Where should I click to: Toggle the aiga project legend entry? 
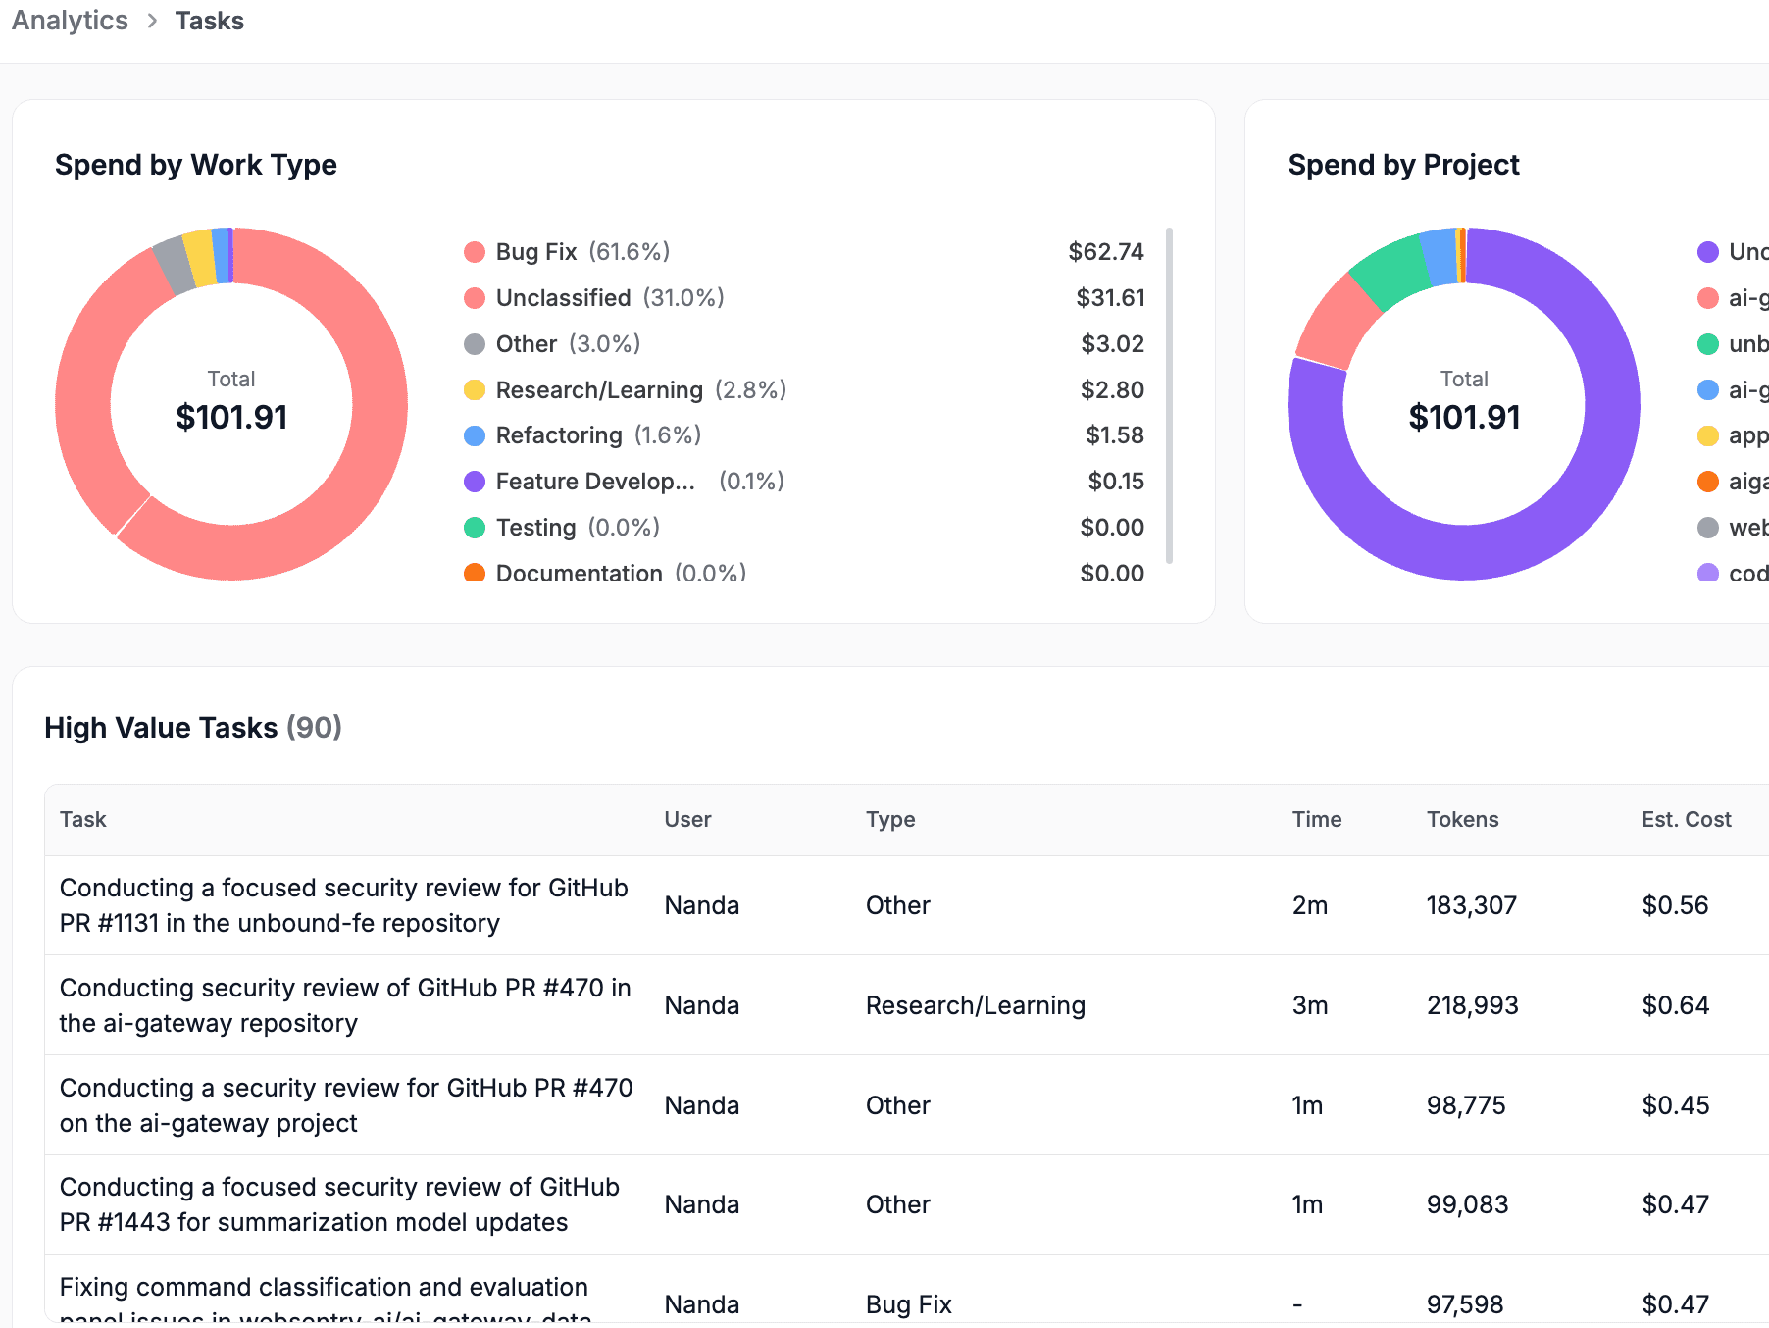click(1709, 482)
